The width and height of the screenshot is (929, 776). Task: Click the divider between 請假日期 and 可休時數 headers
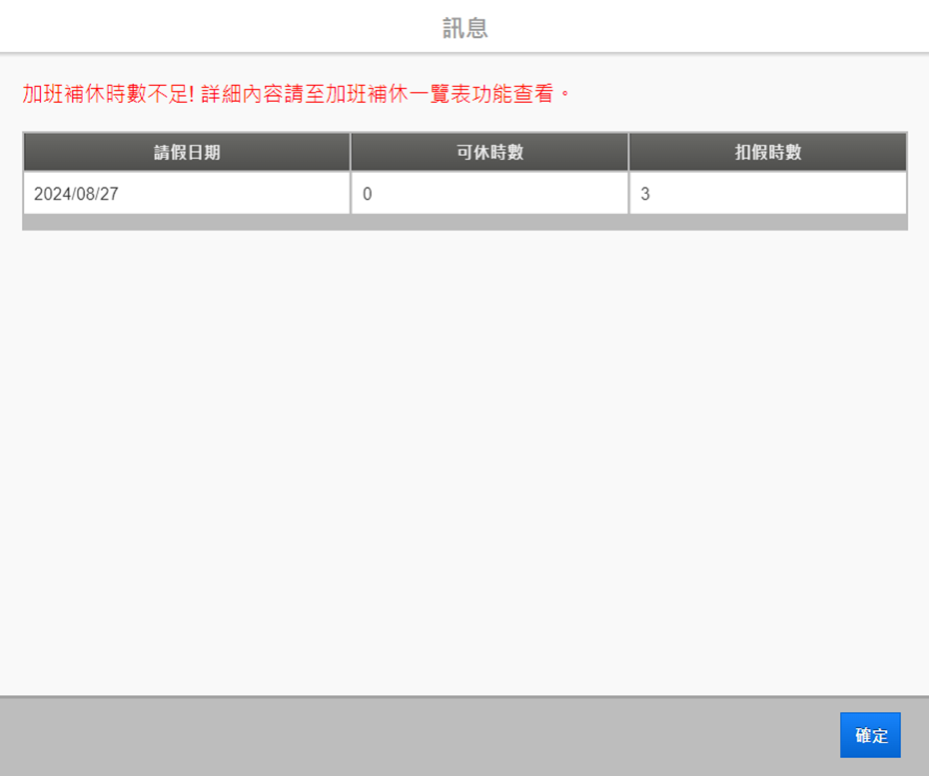pos(351,152)
